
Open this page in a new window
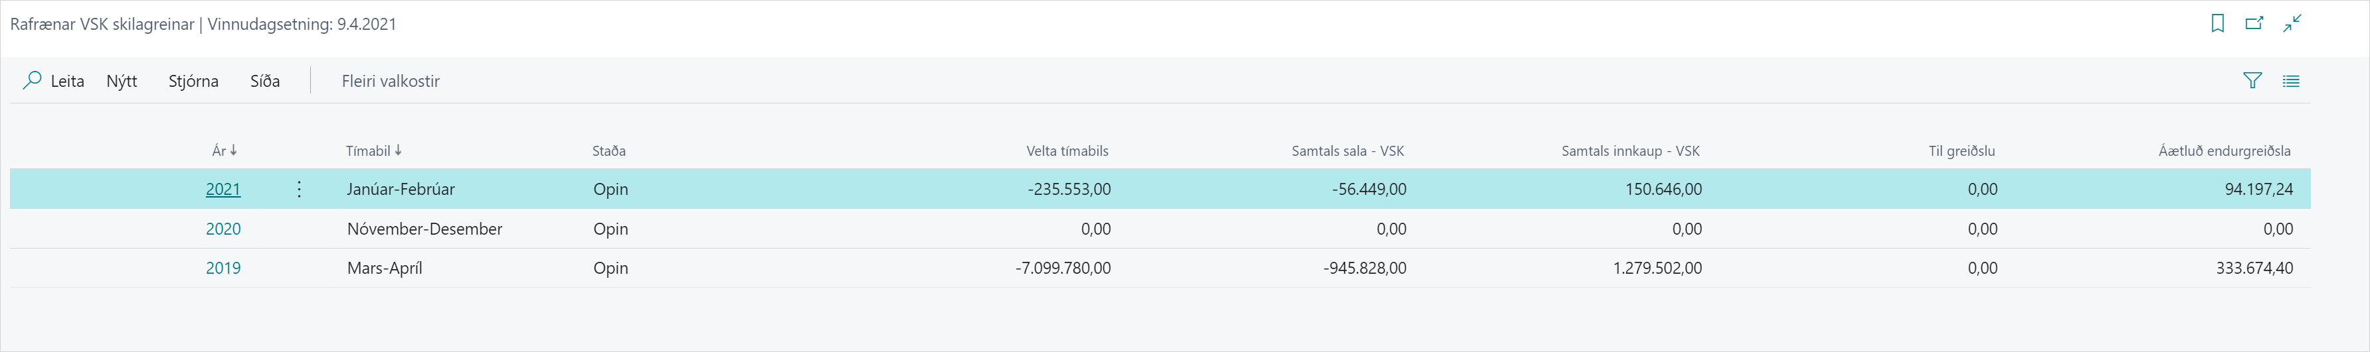[x=2254, y=24]
